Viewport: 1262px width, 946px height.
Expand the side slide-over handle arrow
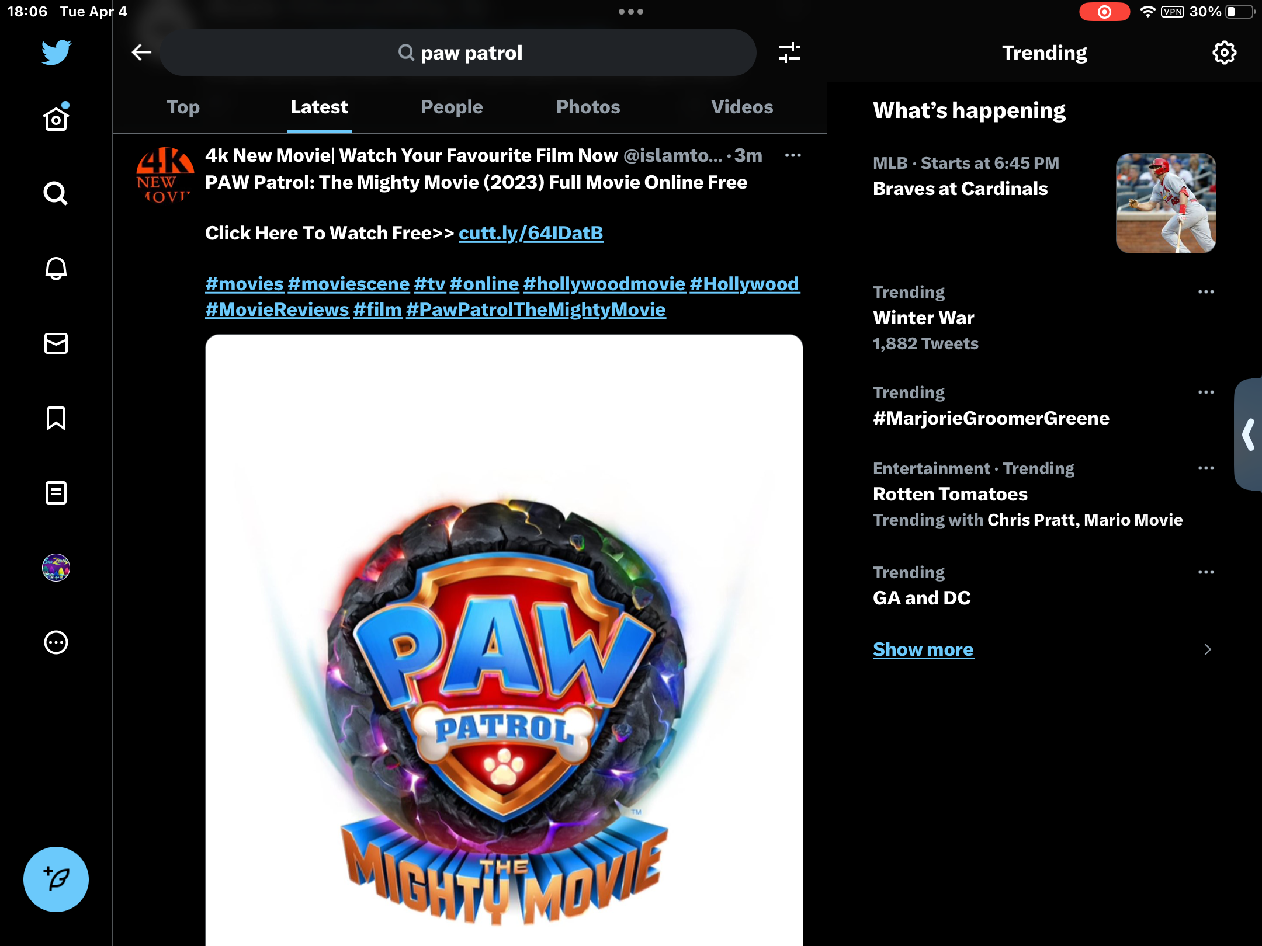(x=1249, y=434)
